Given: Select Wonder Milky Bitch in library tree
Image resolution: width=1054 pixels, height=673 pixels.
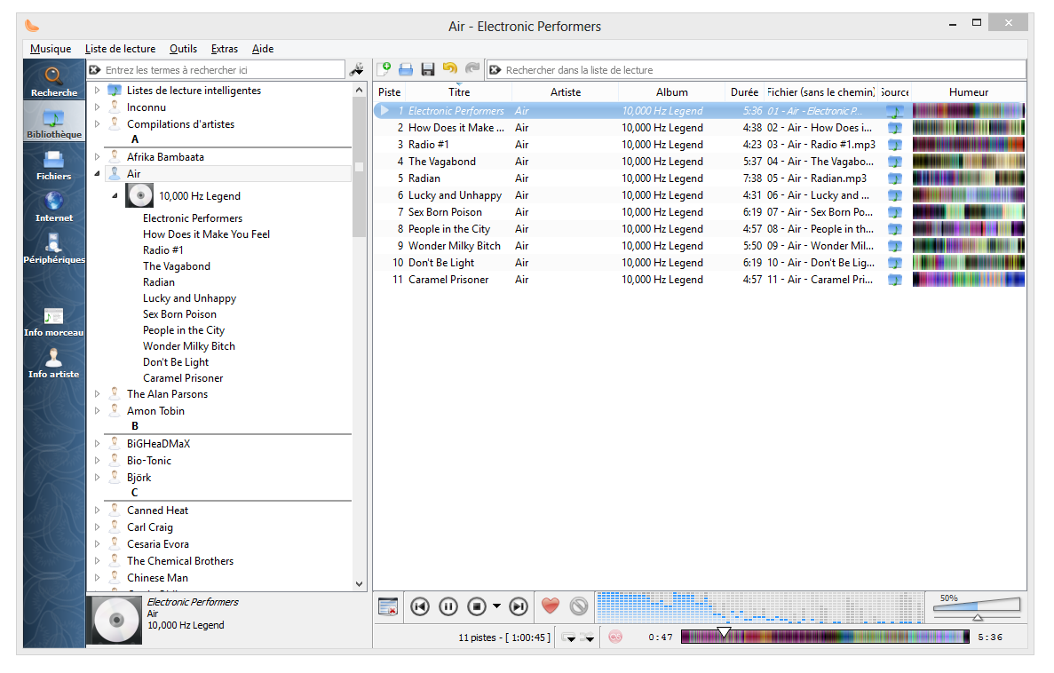Looking at the screenshot, I should click(189, 346).
